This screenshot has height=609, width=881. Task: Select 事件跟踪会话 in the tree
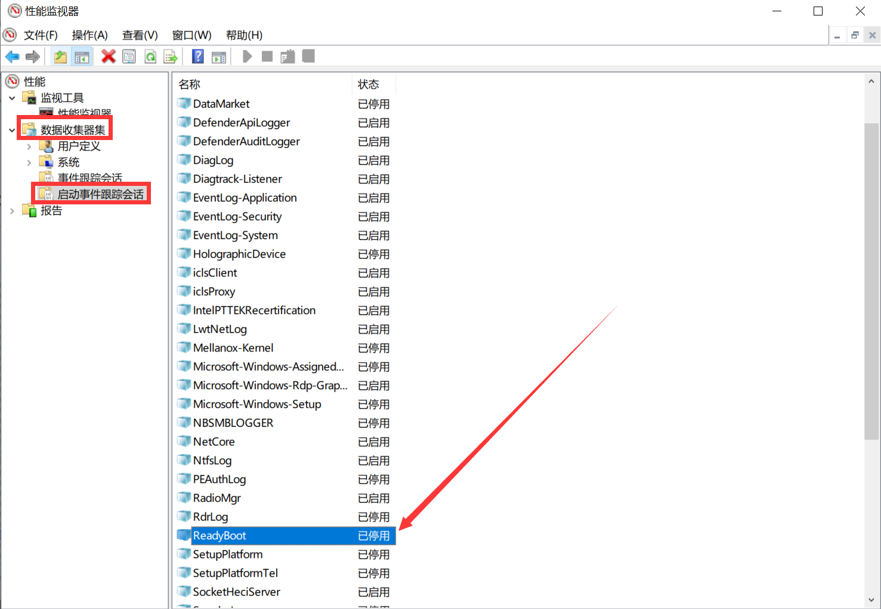89,178
